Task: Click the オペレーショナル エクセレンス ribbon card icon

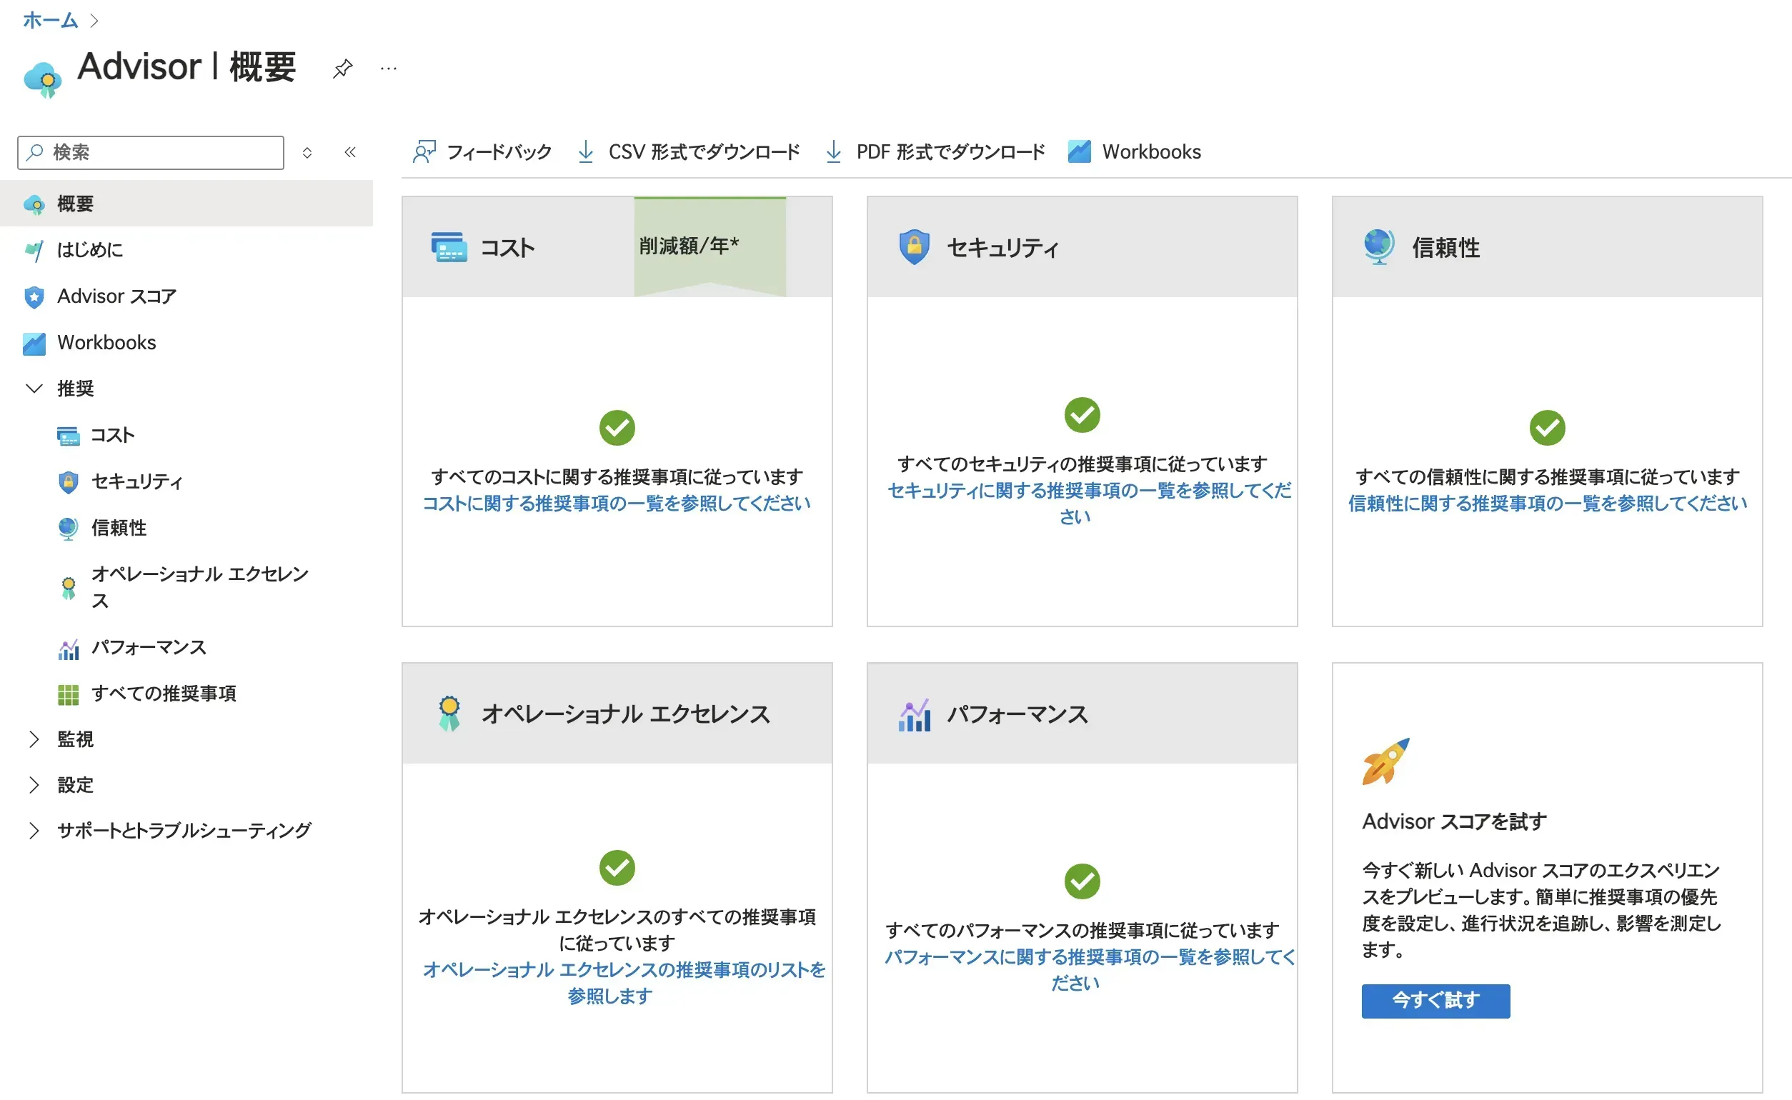Action: pyautogui.click(x=449, y=714)
